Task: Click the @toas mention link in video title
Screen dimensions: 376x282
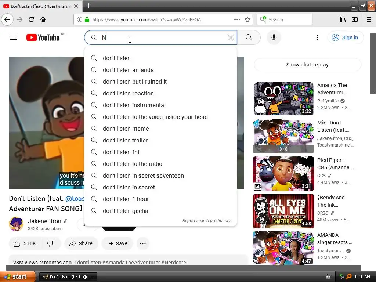Action: (x=75, y=199)
